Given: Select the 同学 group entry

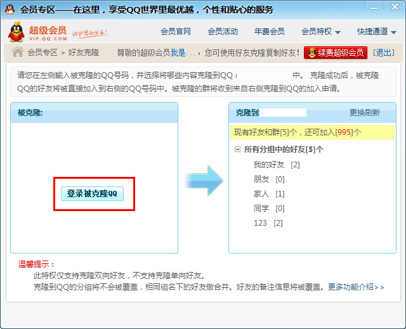Looking at the screenshot, I should (261, 209).
